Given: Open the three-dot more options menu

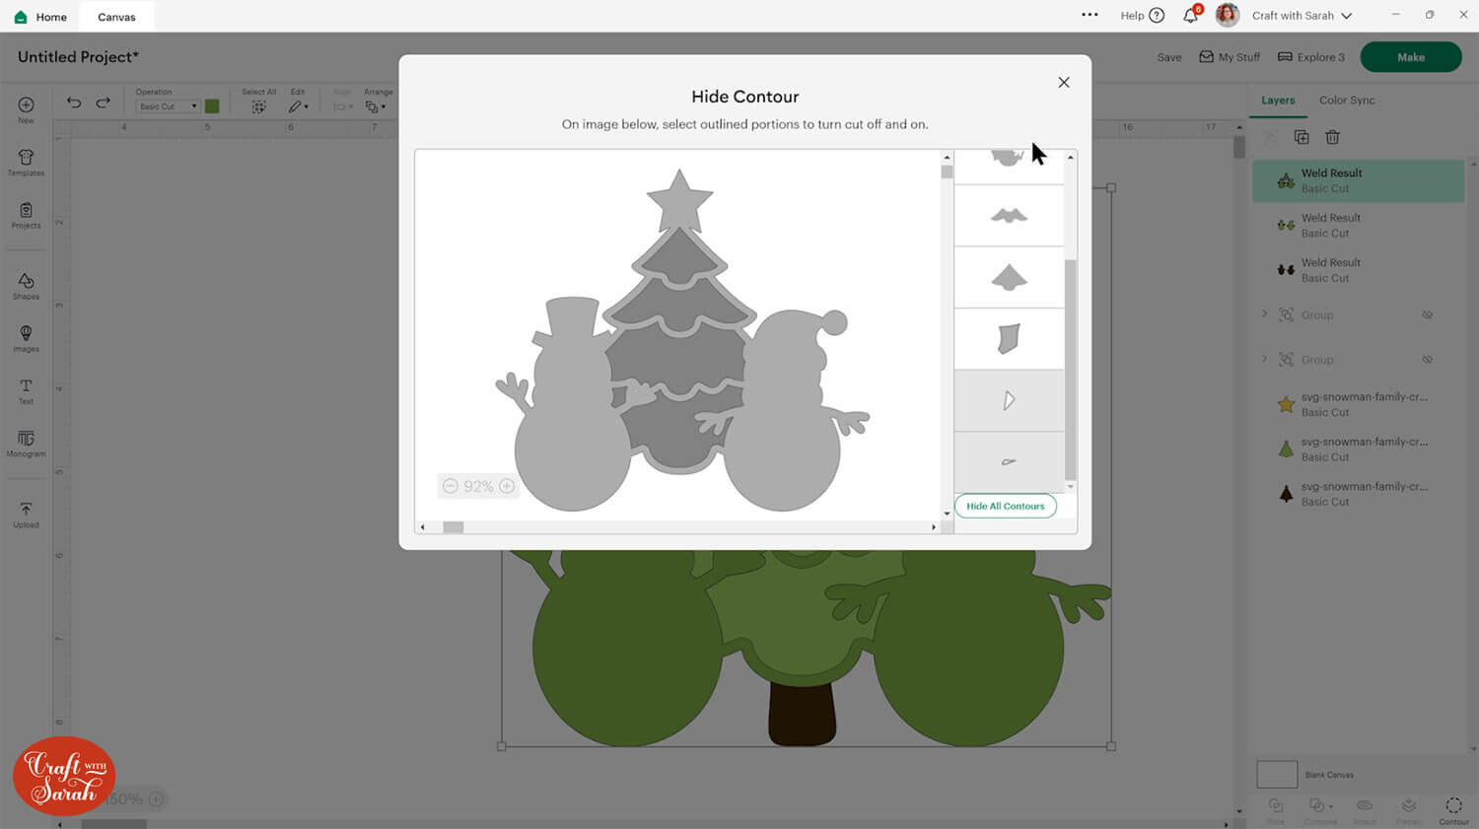Looking at the screenshot, I should pos(1090,15).
